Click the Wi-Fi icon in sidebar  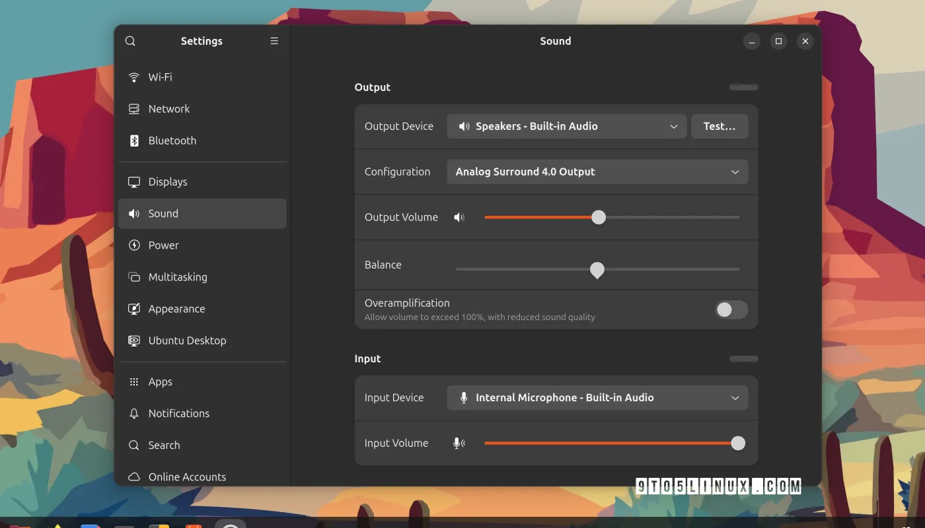(134, 77)
